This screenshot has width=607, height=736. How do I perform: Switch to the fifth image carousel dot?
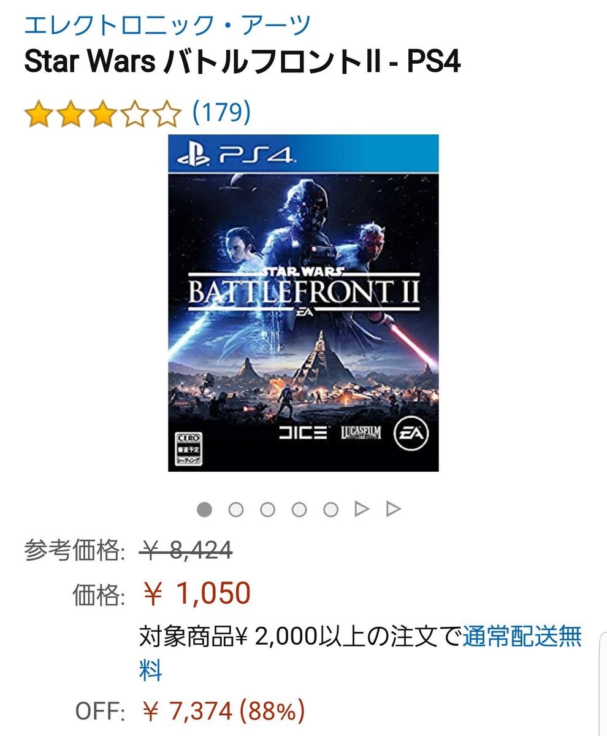coord(331,509)
